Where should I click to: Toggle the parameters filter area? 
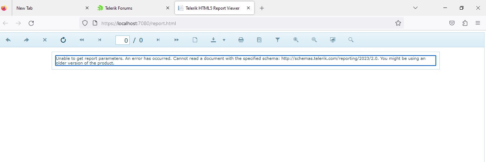pyautogui.click(x=277, y=40)
